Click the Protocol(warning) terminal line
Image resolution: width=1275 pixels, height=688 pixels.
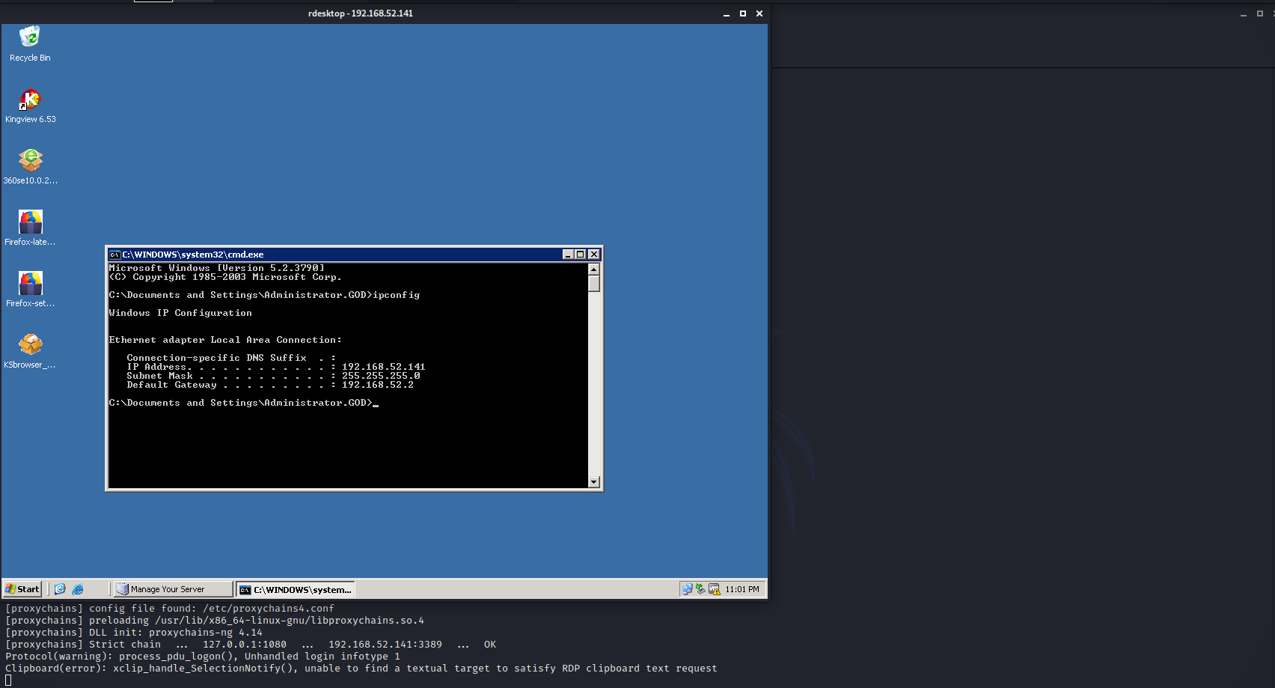pos(203,657)
